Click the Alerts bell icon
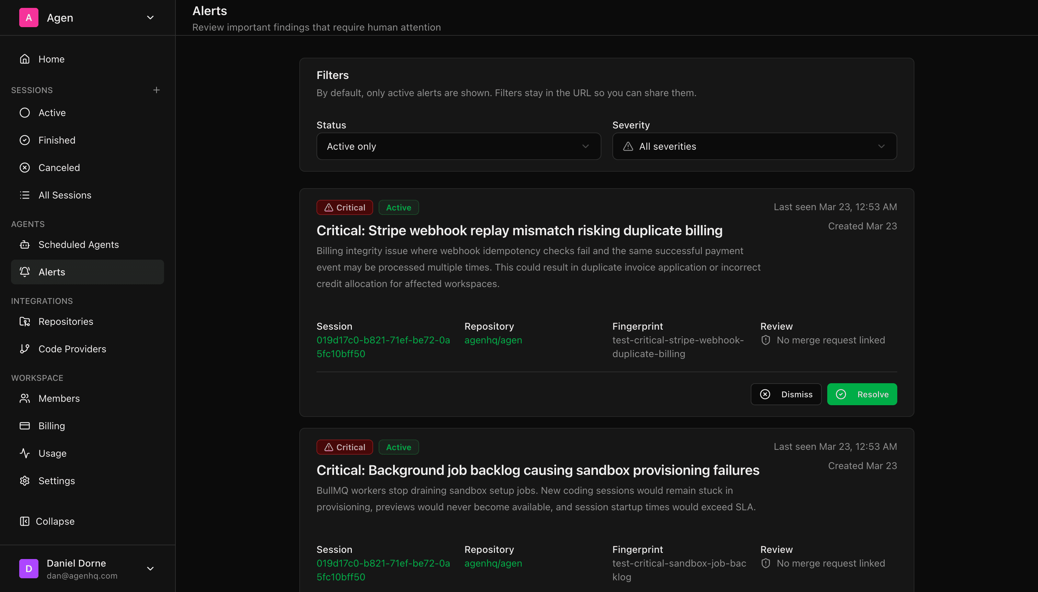The width and height of the screenshot is (1038, 592). (x=24, y=272)
